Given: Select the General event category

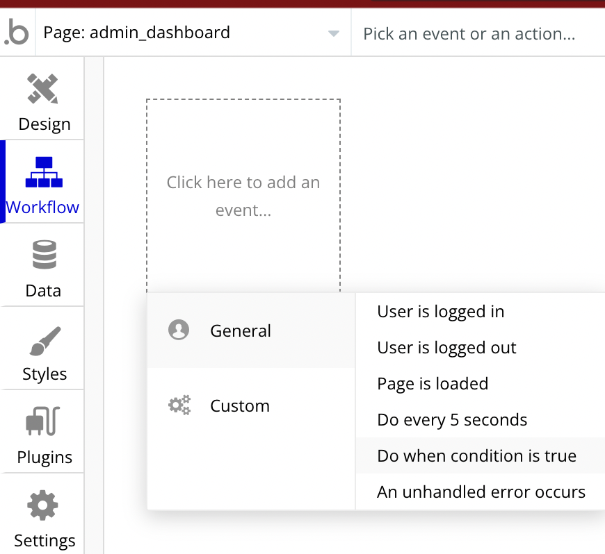Looking at the screenshot, I should coord(251,330).
